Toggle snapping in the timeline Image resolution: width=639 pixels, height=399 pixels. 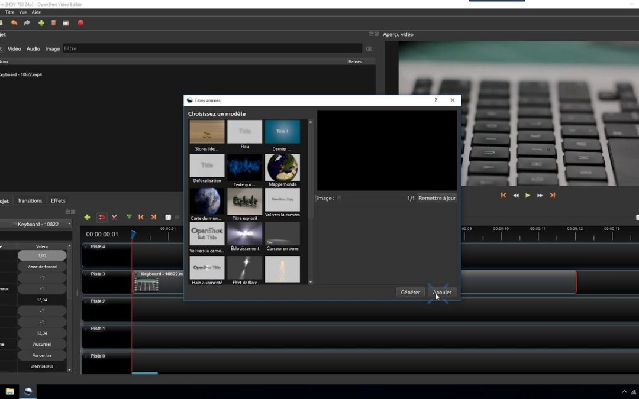pyautogui.click(x=102, y=217)
